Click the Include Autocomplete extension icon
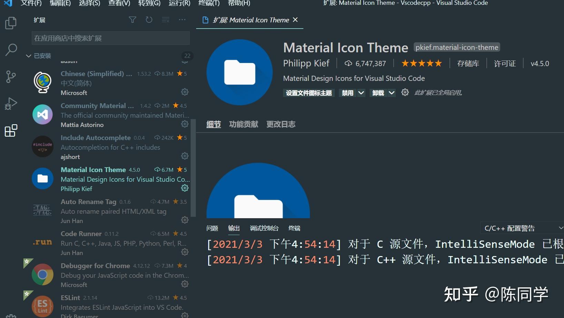This screenshot has width=564, height=318. pos(42,146)
